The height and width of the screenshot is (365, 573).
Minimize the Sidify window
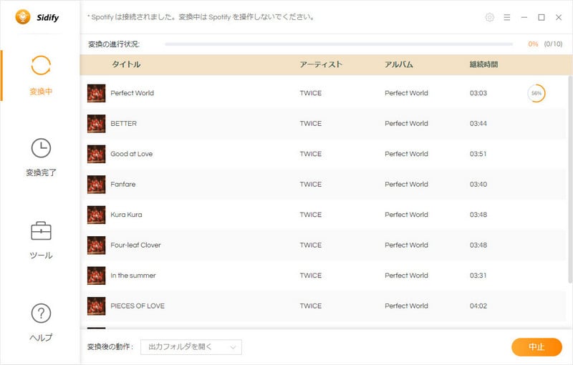524,17
